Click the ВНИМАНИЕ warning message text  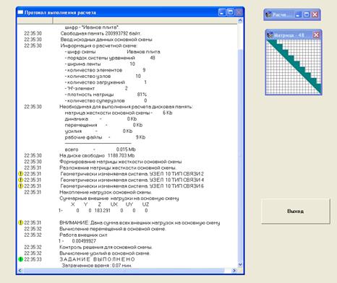pyautogui.click(x=140, y=222)
